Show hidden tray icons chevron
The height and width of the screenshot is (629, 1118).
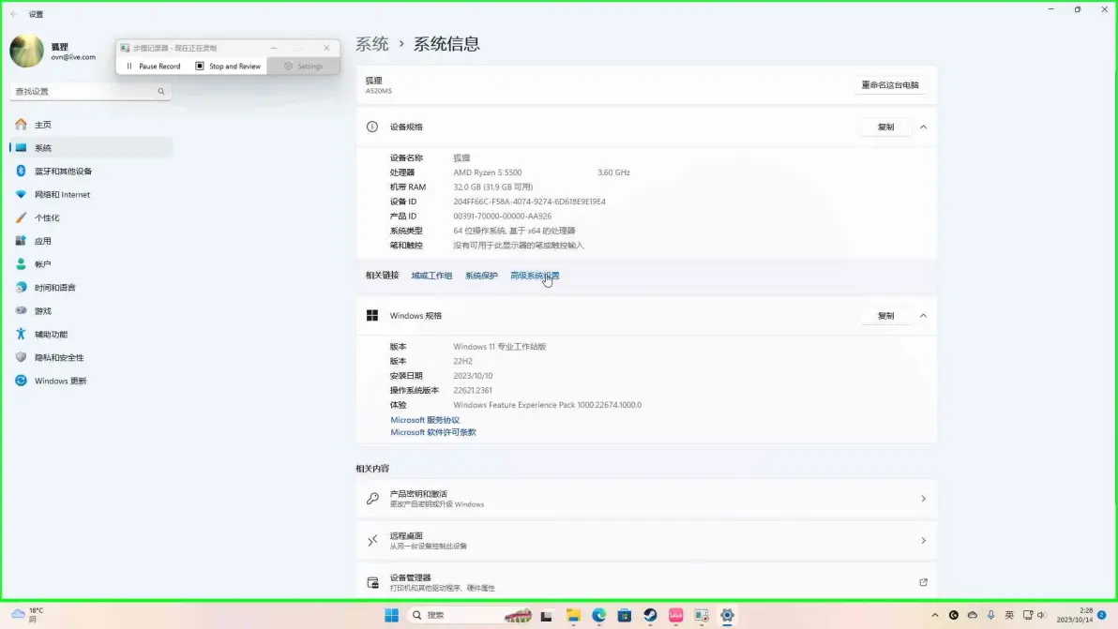935,616
